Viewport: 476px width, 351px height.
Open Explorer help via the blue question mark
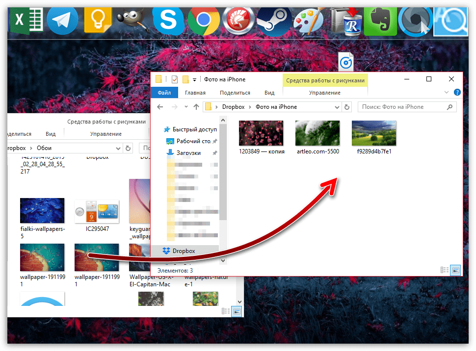point(457,92)
